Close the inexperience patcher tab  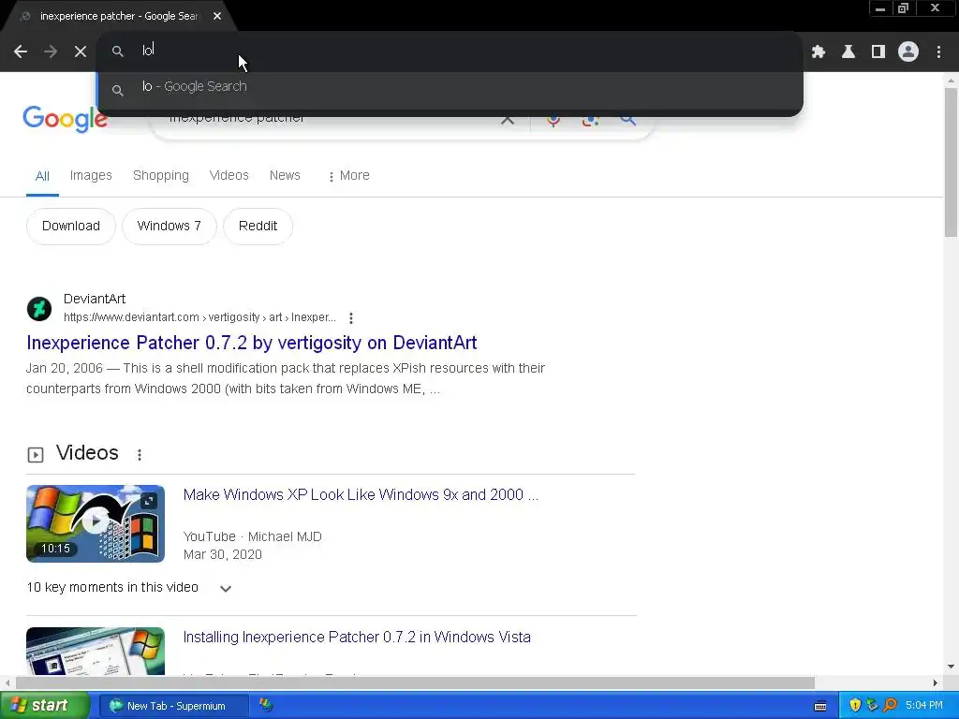[217, 16]
